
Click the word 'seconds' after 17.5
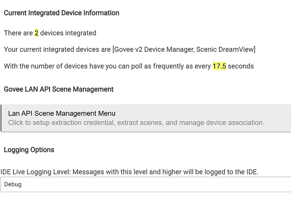(241, 66)
